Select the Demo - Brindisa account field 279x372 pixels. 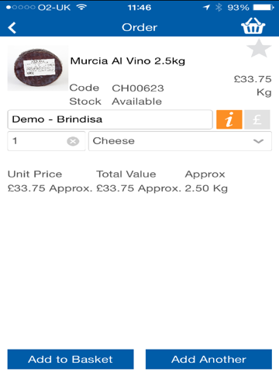click(x=110, y=119)
